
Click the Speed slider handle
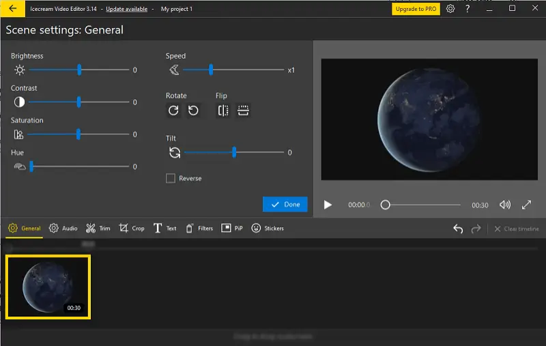click(211, 70)
